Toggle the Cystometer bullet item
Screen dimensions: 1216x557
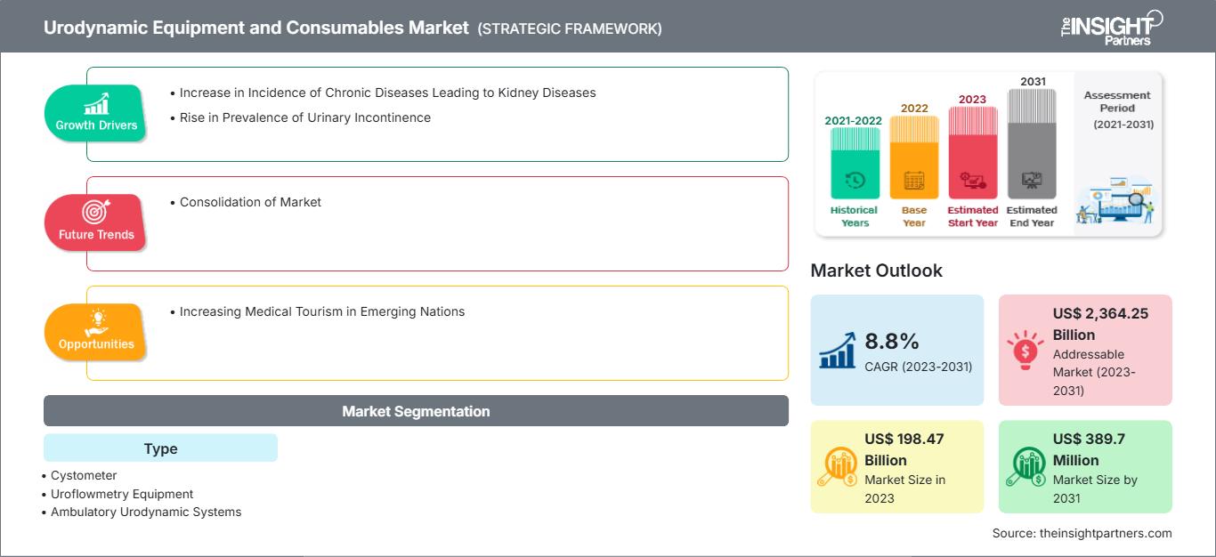click(x=82, y=475)
